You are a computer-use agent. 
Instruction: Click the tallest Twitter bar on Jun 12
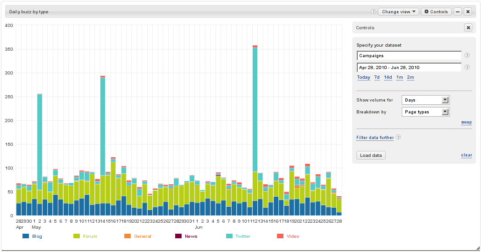pos(255,110)
